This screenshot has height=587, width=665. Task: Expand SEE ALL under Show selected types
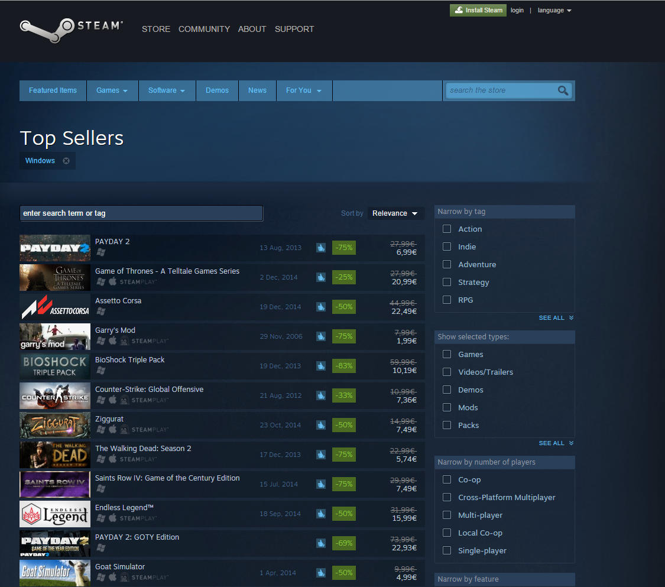pos(556,443)
